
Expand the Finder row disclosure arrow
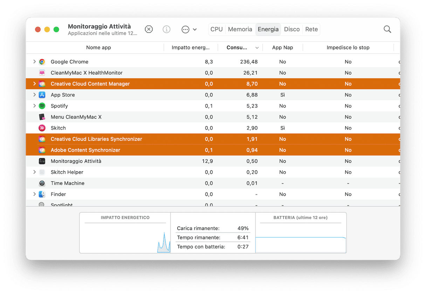coord(34,194)
